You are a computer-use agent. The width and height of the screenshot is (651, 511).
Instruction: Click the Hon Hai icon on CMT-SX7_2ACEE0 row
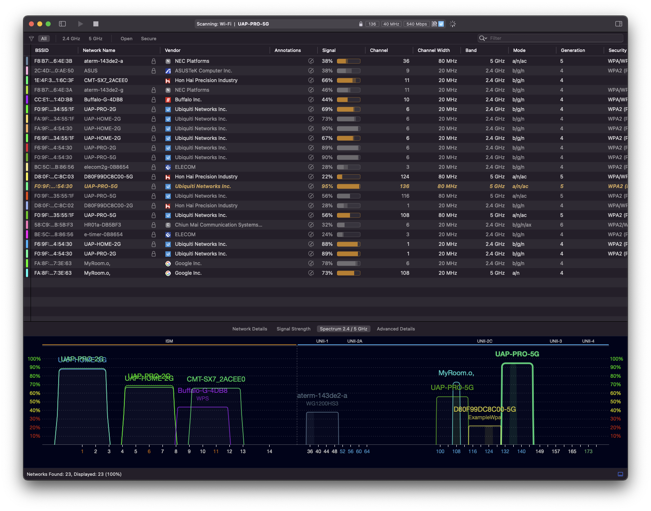pos(168,80)
